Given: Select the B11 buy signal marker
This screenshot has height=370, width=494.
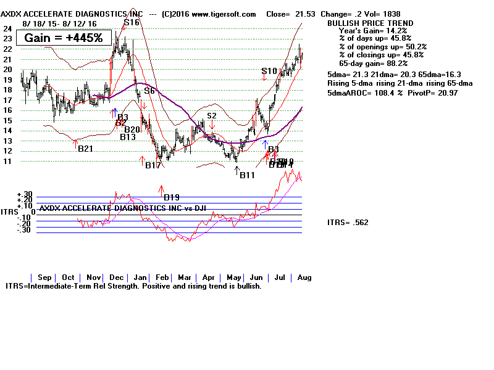Looking at the screenshot, I should [x=247, y=176].
